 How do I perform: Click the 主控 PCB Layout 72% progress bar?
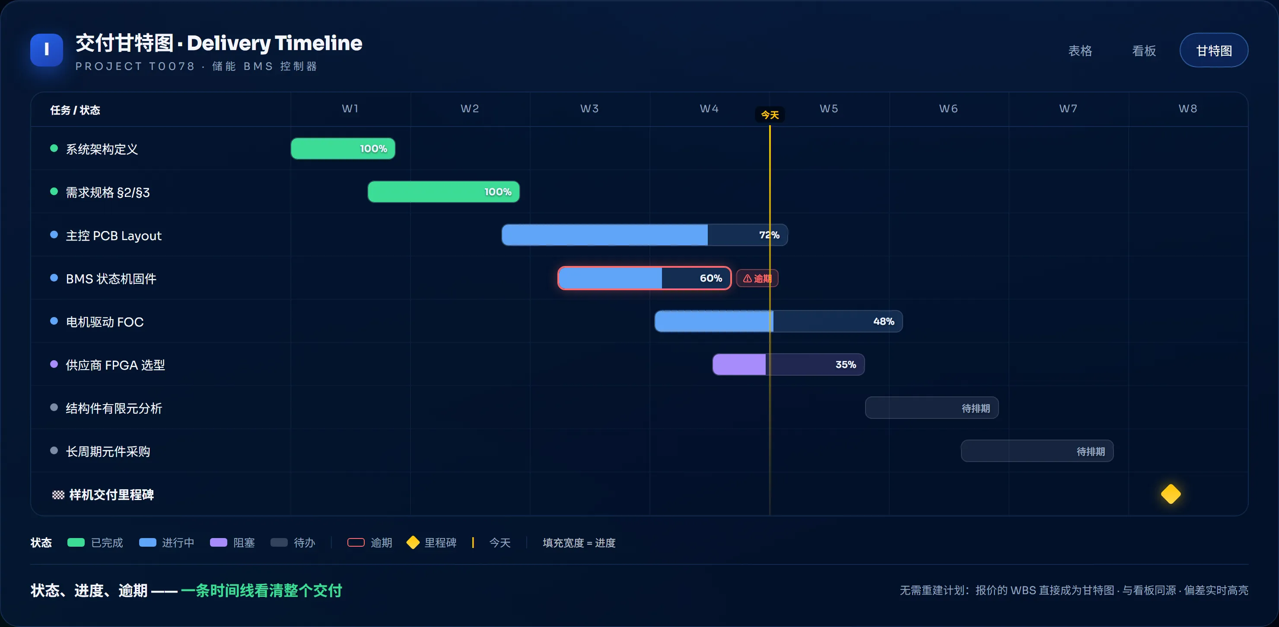(644, 235)
